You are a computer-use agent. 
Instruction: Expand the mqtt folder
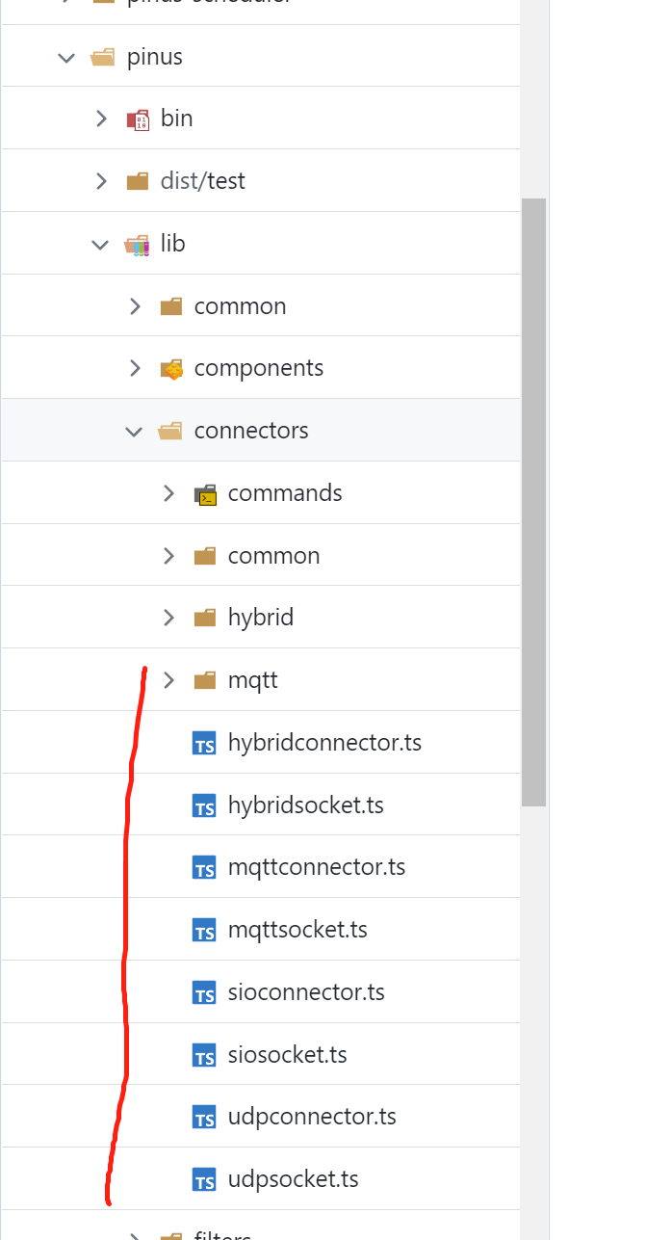click(168, 679)
